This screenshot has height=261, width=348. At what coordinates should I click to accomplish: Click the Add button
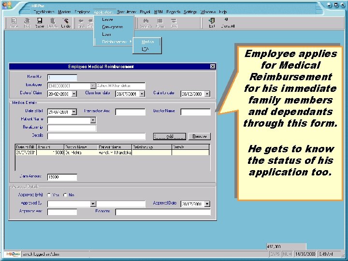click(x=170, y=136)
